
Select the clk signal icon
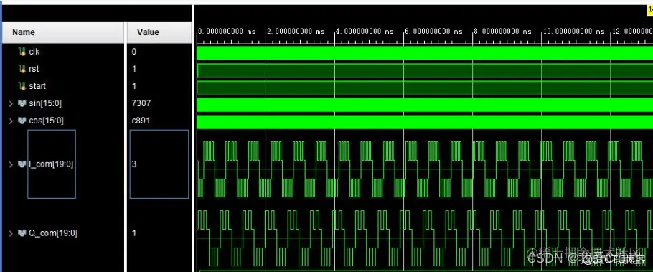tap(22, 52)
